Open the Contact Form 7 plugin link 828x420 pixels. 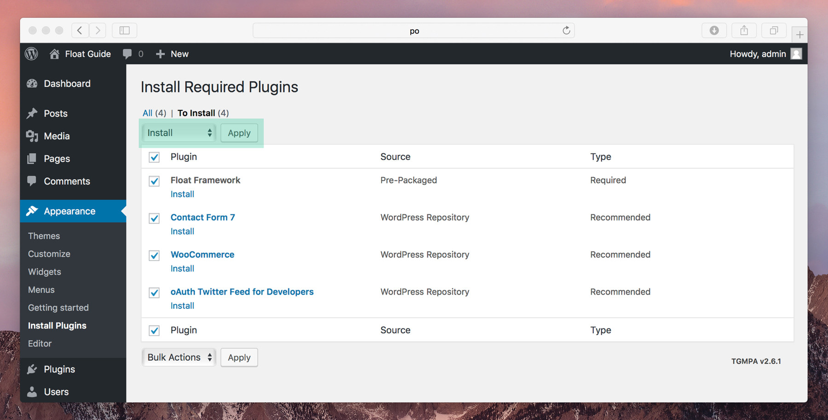click(202, 217)
